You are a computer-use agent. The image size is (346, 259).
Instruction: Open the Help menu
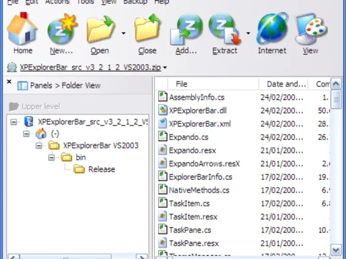point(161,2)
